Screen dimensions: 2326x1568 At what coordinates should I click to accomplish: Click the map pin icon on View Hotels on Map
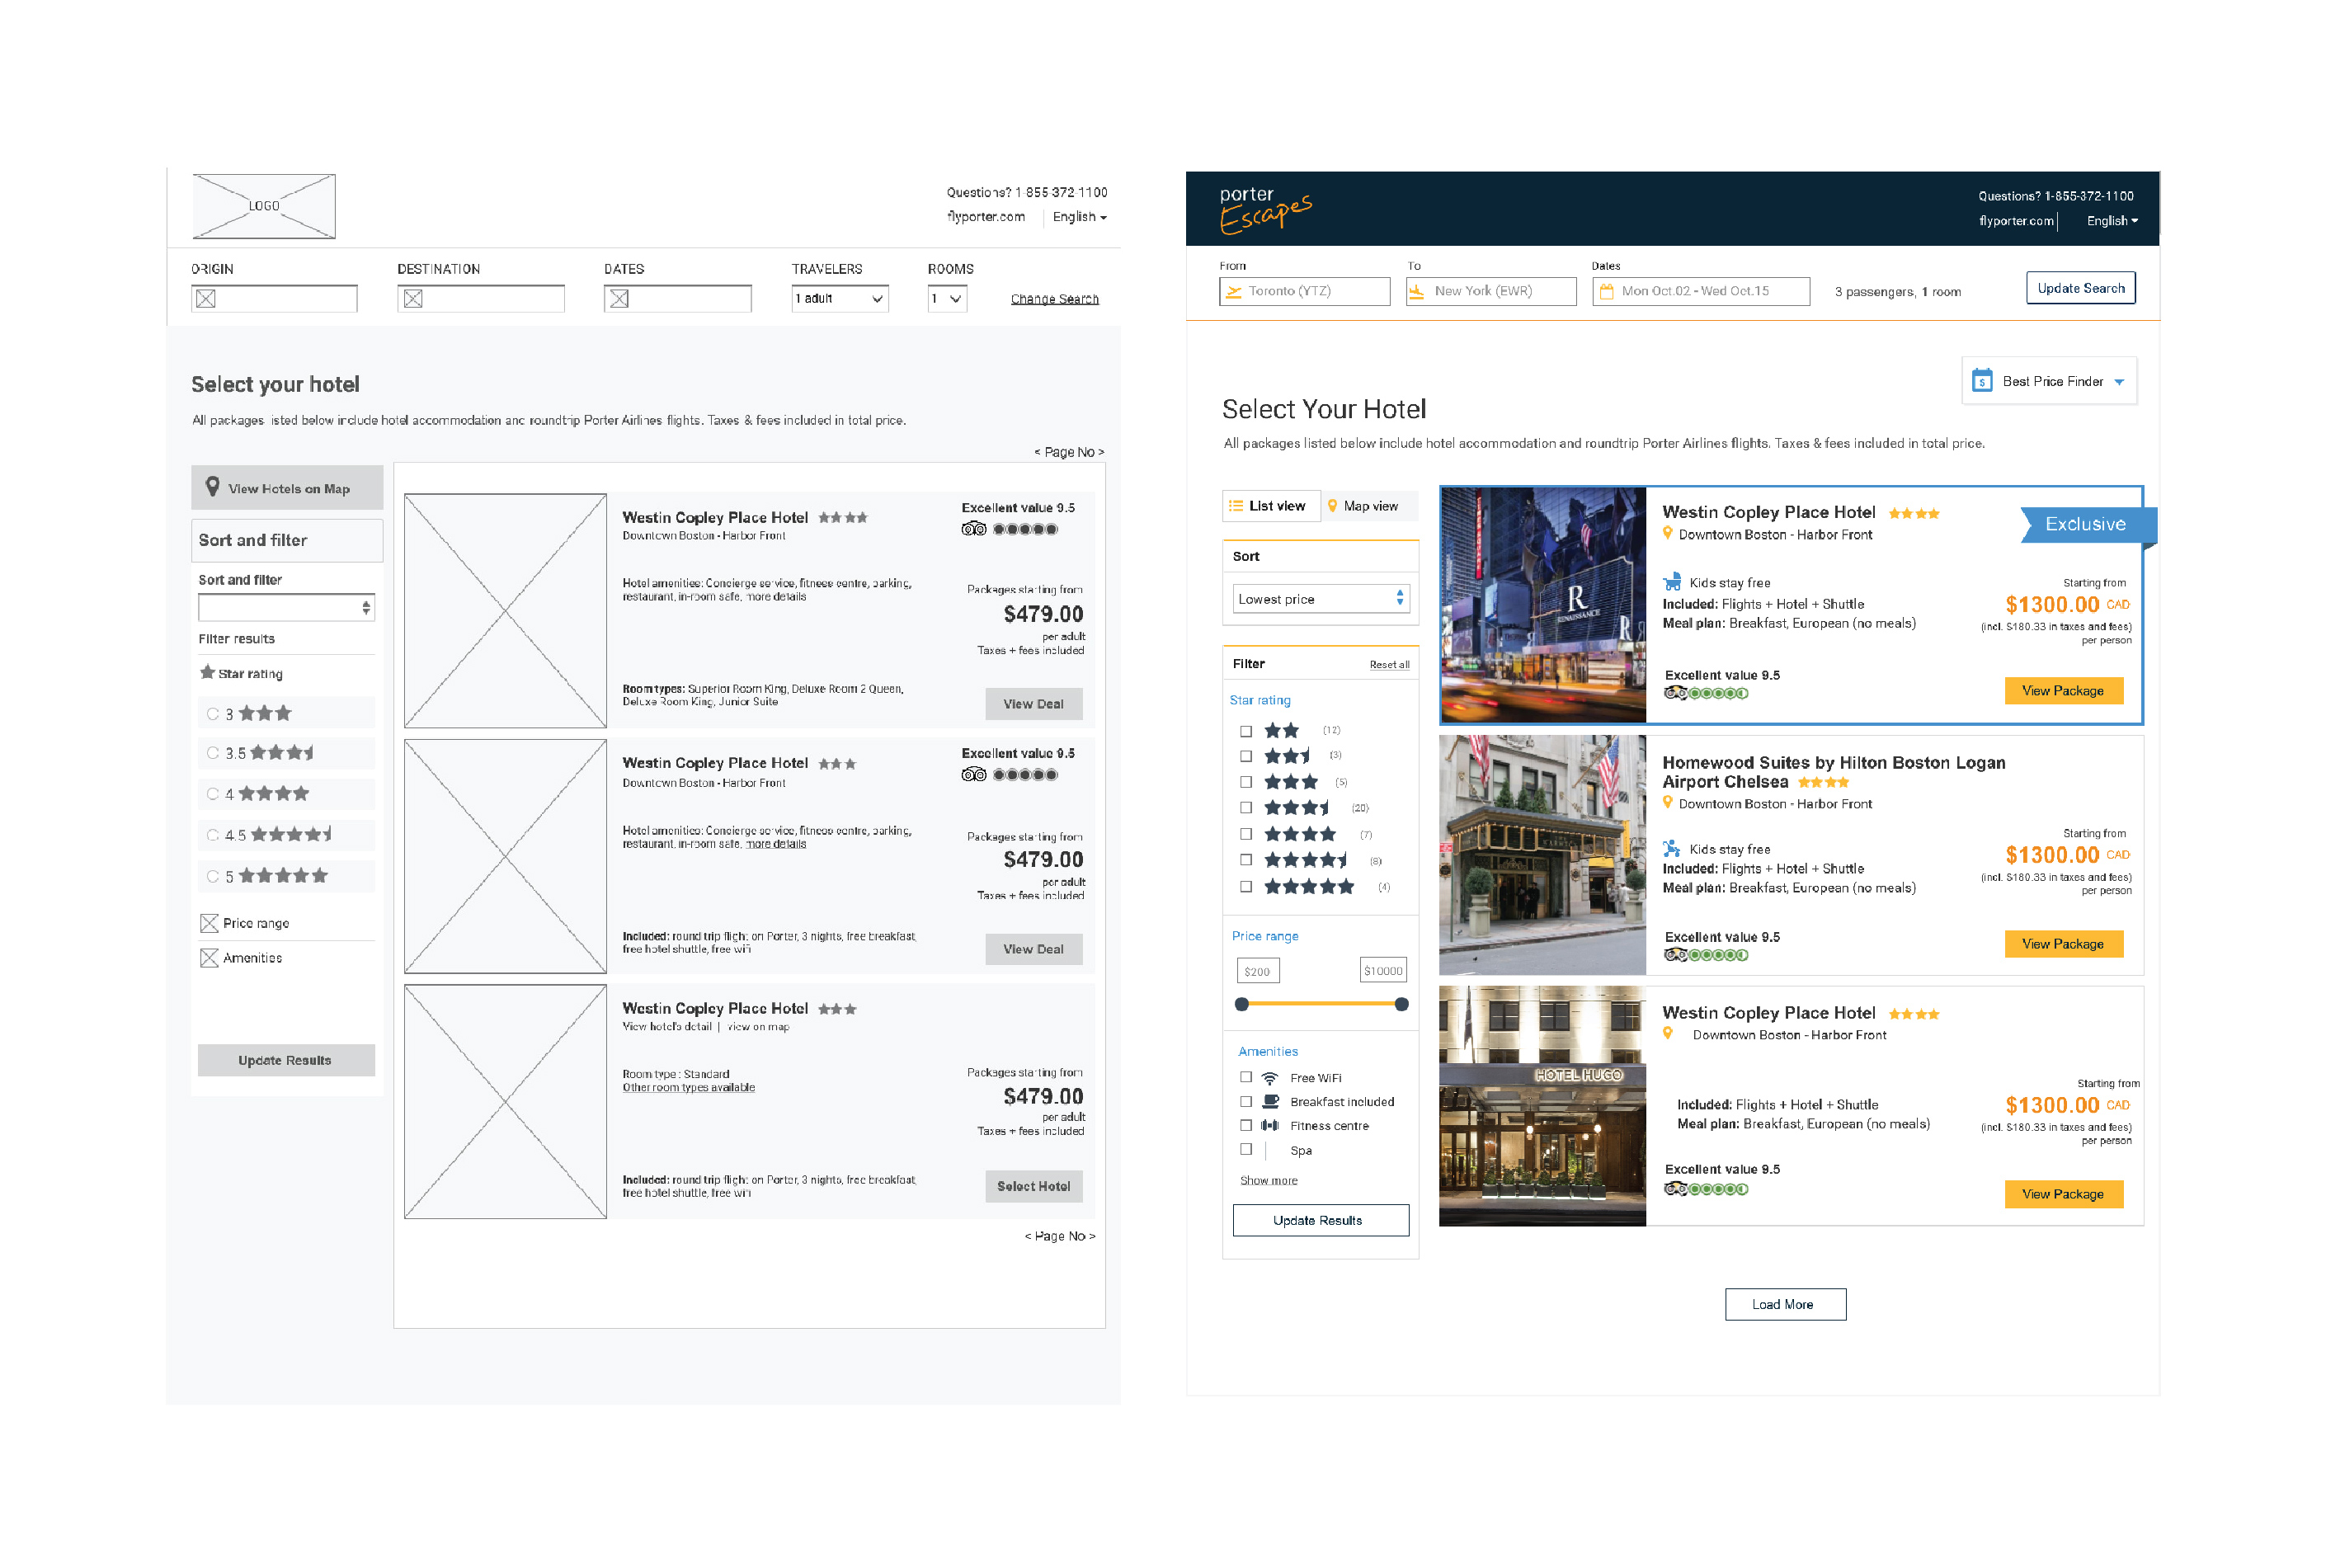(212, 487)
